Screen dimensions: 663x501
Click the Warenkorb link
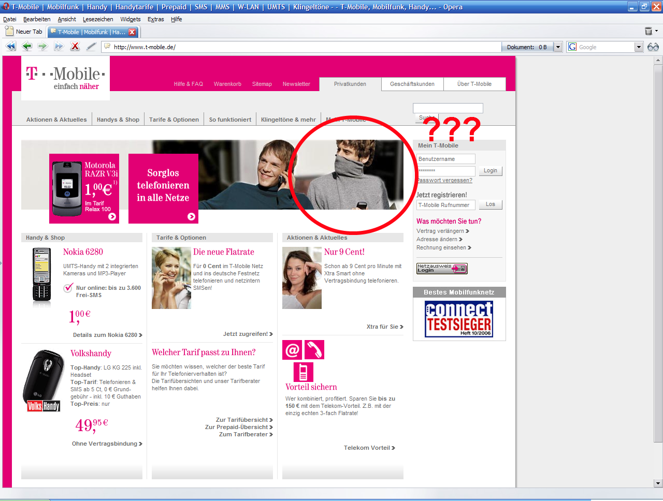tap(227, 84)
